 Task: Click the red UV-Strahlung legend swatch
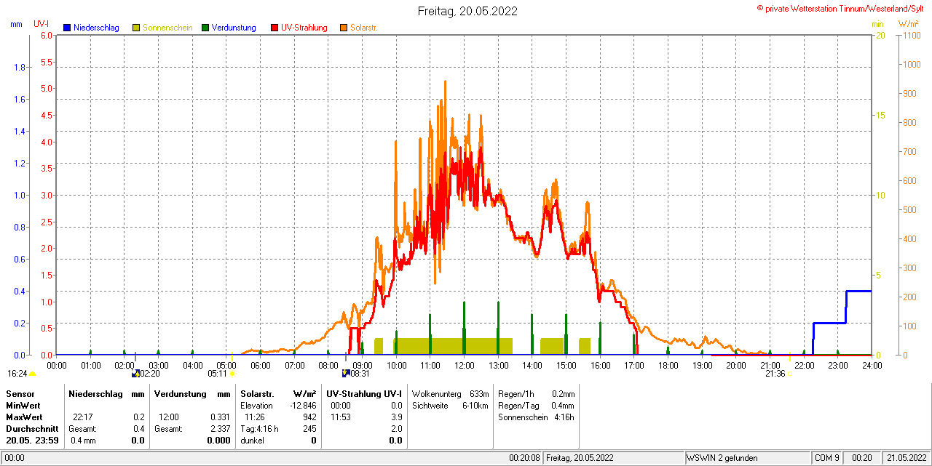click(275, 28)
